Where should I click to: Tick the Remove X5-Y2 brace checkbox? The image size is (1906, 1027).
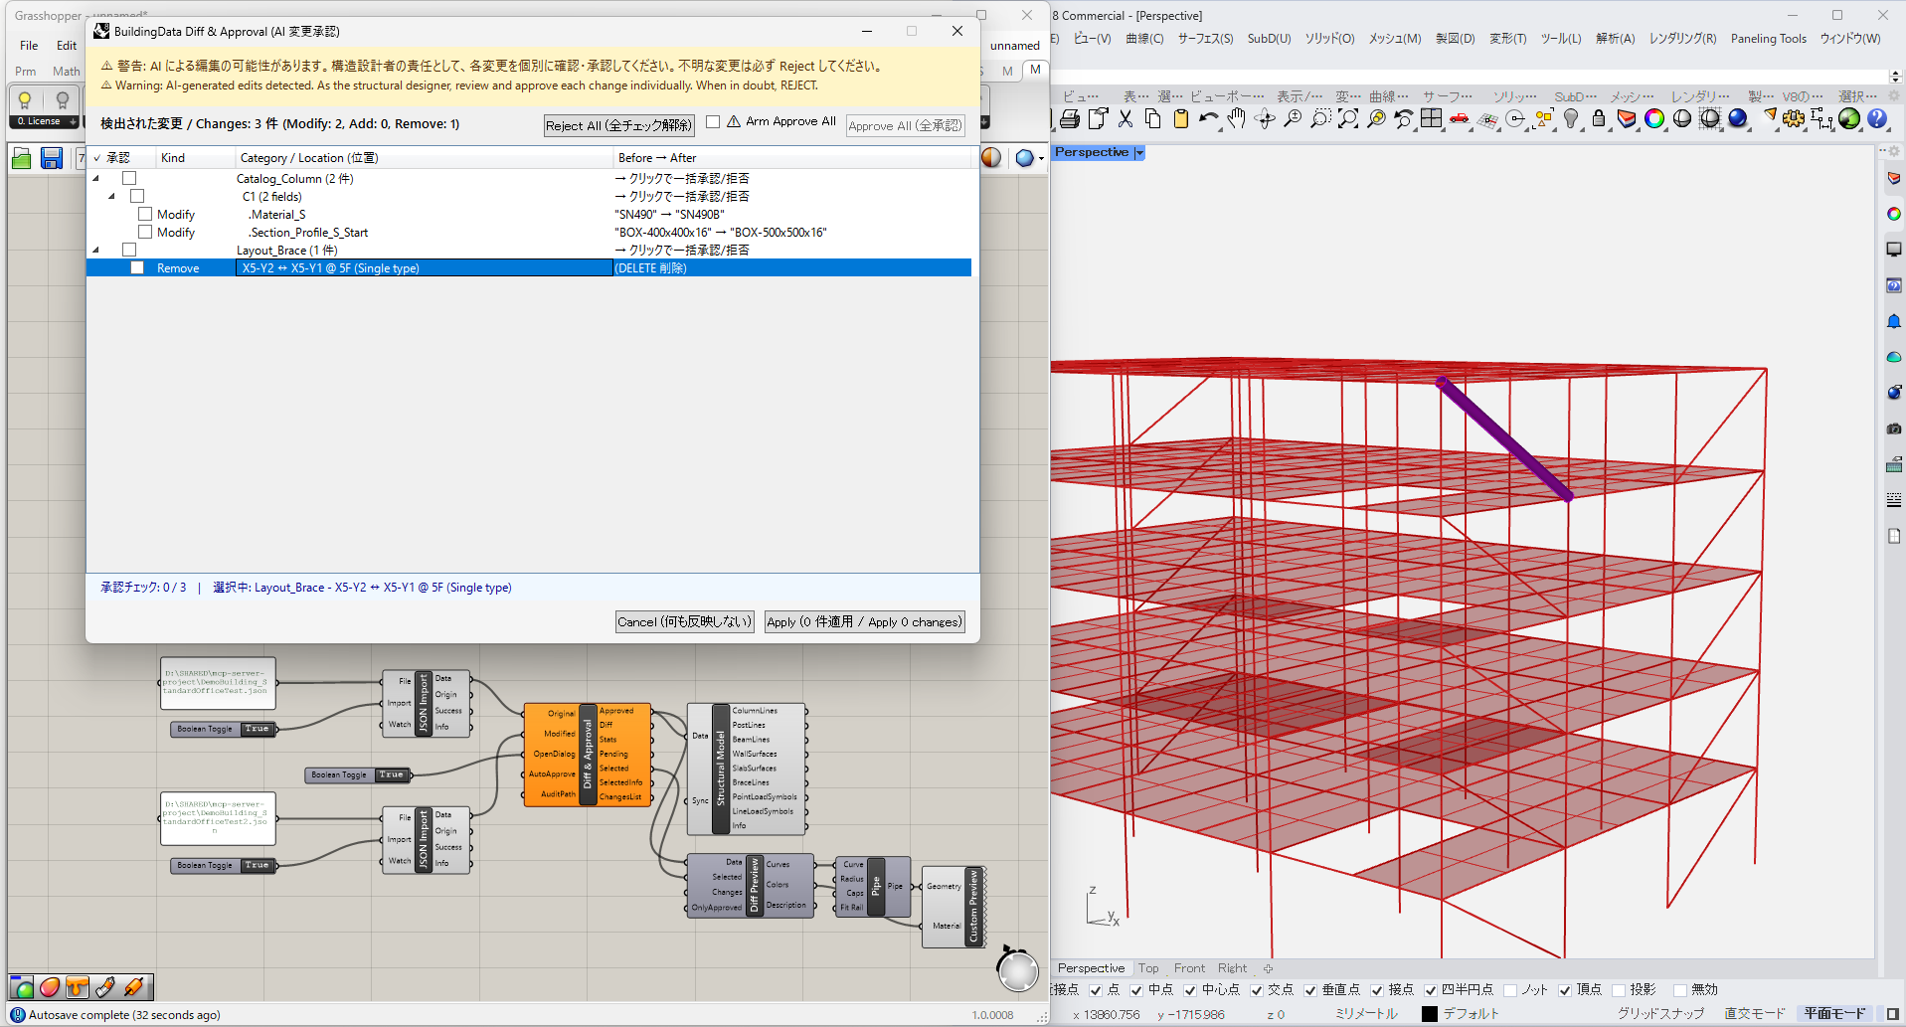tap(137, 267)
